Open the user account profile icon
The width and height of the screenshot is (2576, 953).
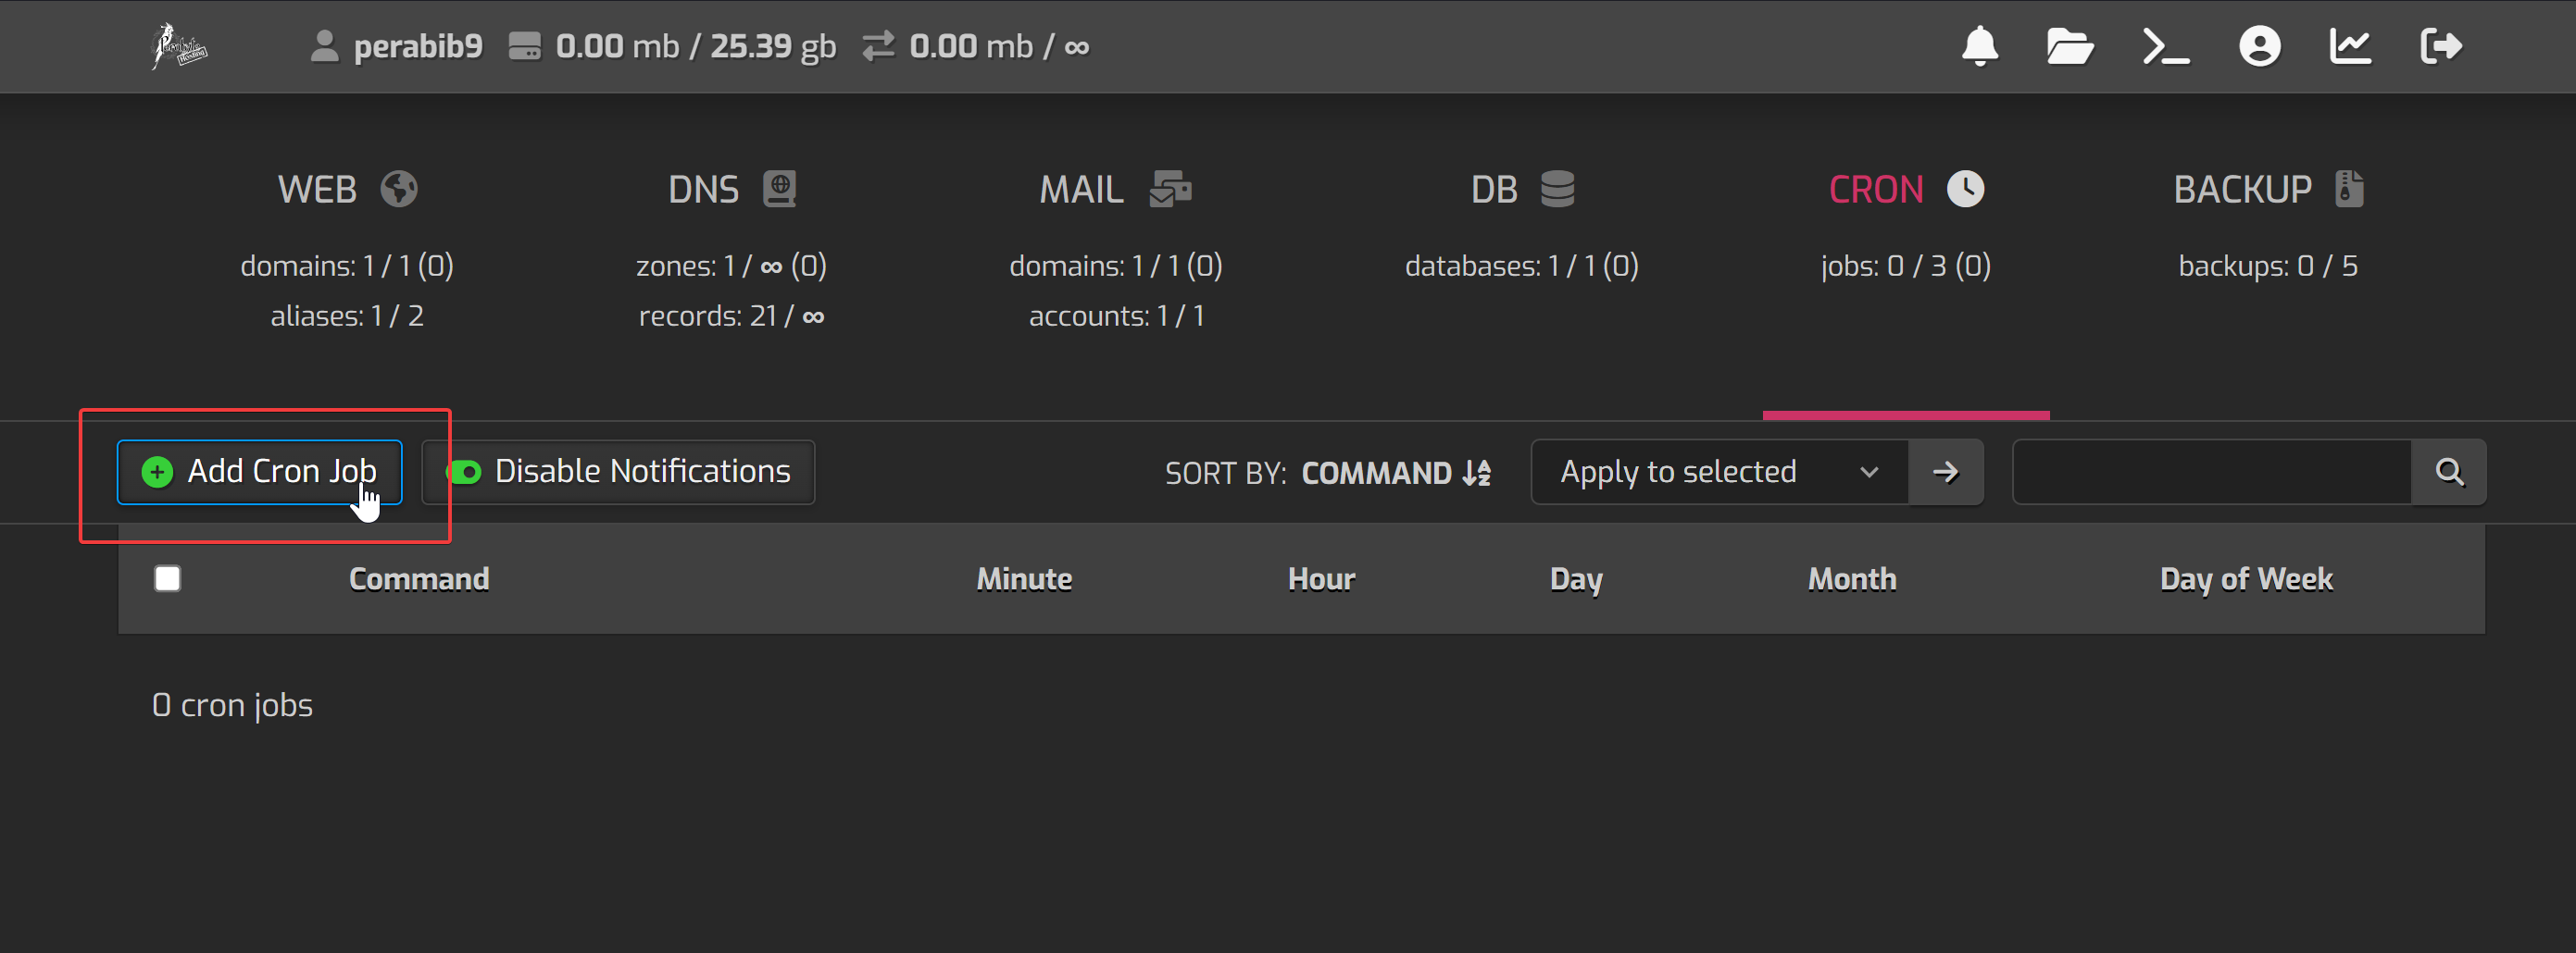(x=2259, y=47)
